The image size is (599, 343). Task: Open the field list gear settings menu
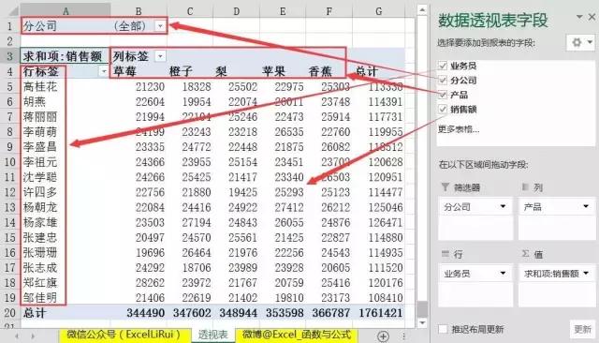581,42
